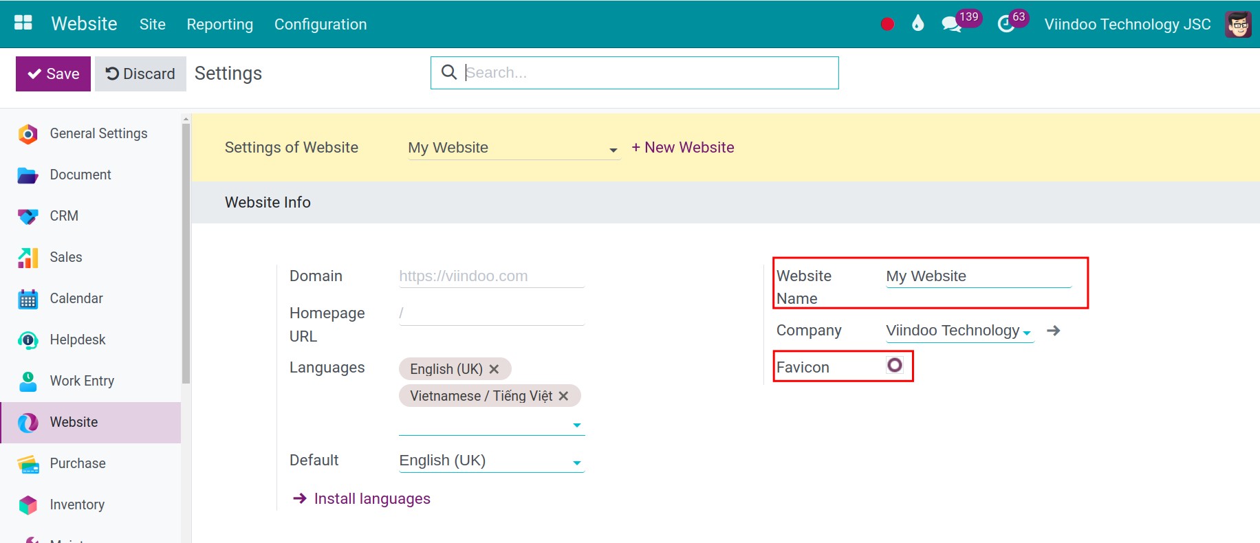The height and width of the screenshot is (543, 1260).
Task: Select the Helpdesk icon in sidebar
Action: 28,340
